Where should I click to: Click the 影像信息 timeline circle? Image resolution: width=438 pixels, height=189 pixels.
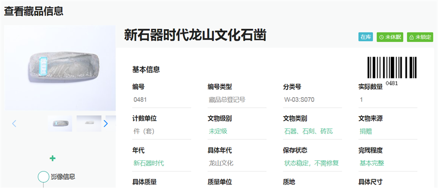click(43, 177)
